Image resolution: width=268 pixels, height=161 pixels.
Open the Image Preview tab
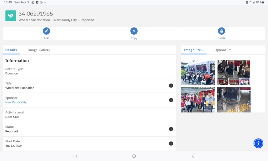click(194, 50)
